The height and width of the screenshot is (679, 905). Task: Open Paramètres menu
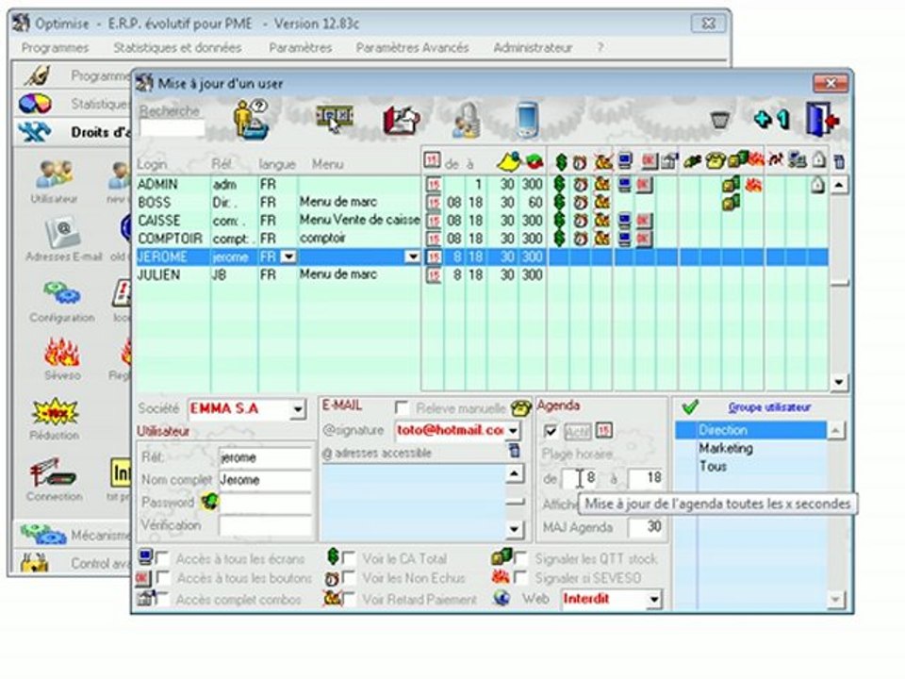click(x=300, y=48)
